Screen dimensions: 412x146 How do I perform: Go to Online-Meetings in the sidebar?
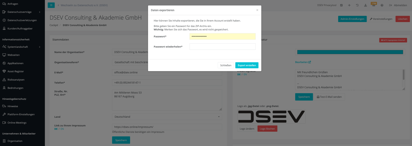click(x=17, y=122)
